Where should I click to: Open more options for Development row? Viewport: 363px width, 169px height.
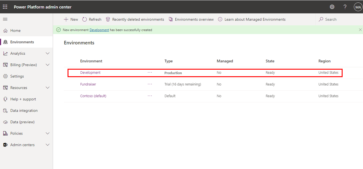pyautogui.click(x=150, y=73)
